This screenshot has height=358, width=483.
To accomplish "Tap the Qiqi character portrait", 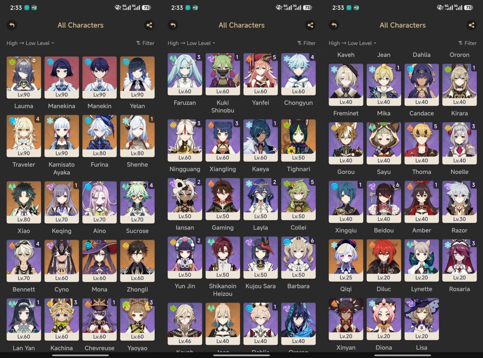I will point(346,260).
